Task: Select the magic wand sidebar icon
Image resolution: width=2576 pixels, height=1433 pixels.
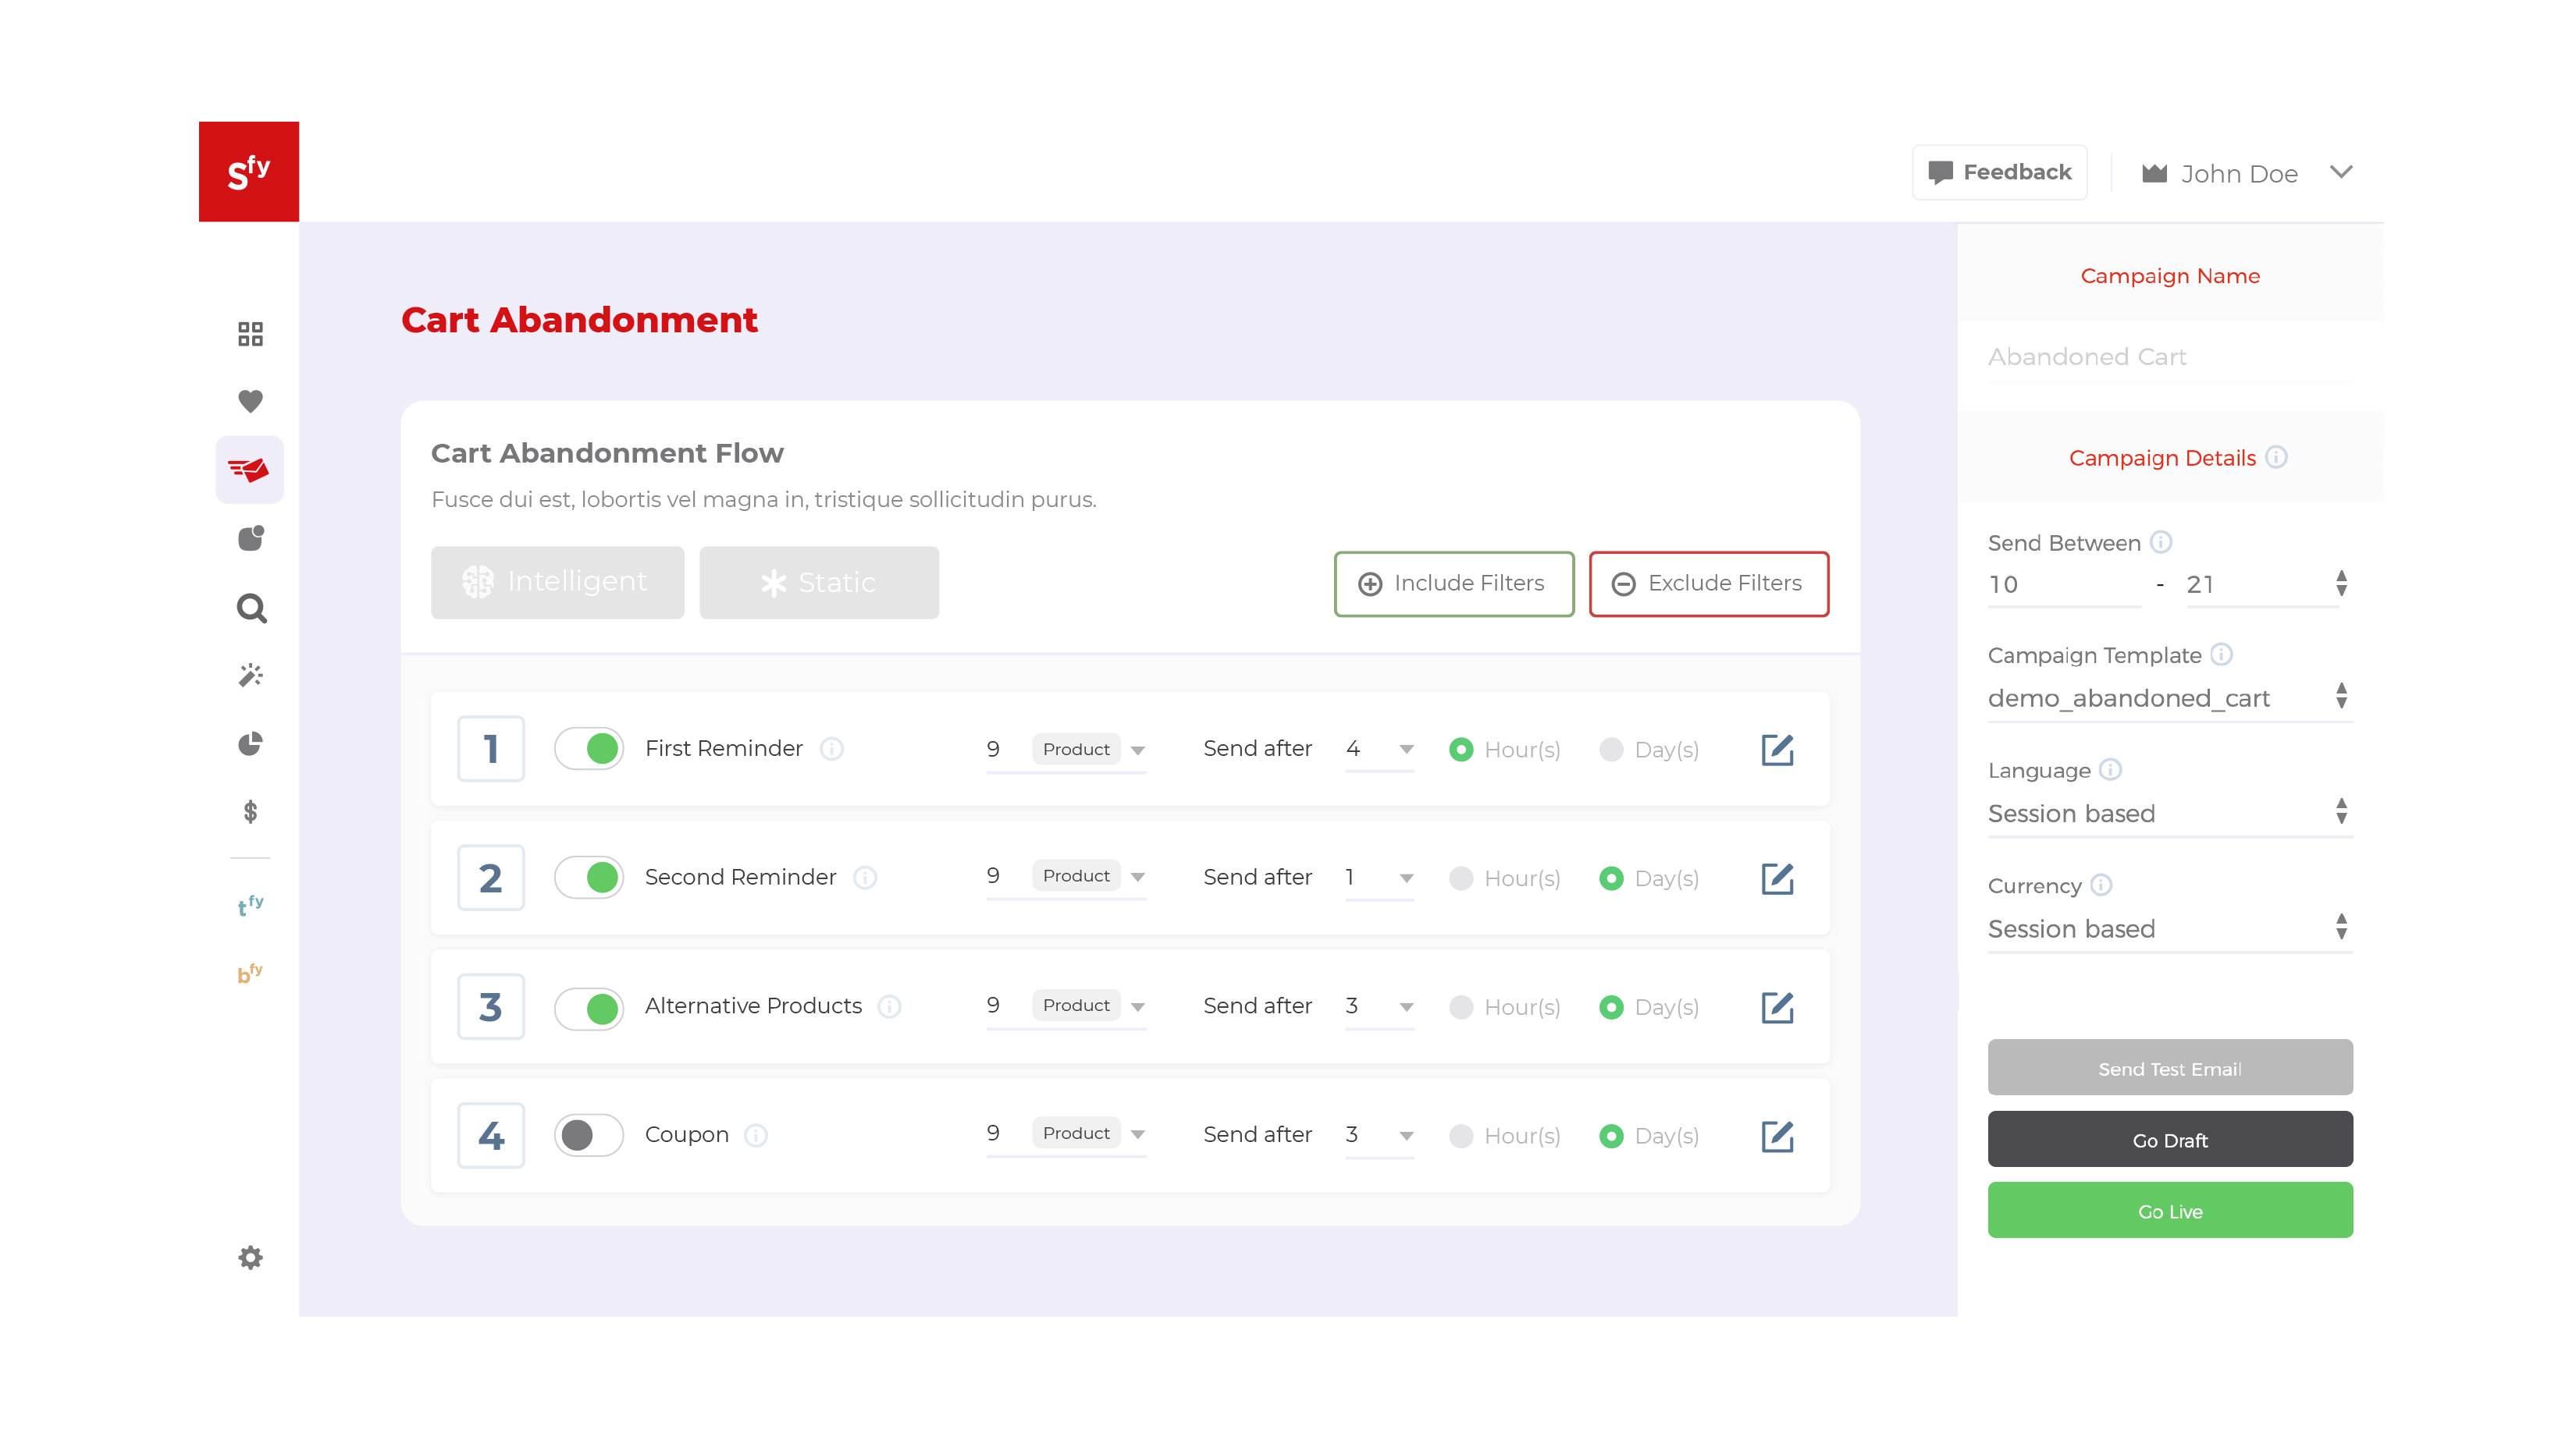Action: 250,676
